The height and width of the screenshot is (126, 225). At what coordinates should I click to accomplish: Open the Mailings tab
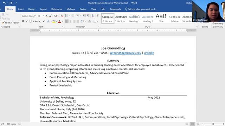(x=71, y=9)
